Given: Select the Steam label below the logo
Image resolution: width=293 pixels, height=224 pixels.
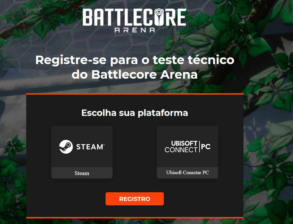Looking at the screenshot, I should pos(82,173).
